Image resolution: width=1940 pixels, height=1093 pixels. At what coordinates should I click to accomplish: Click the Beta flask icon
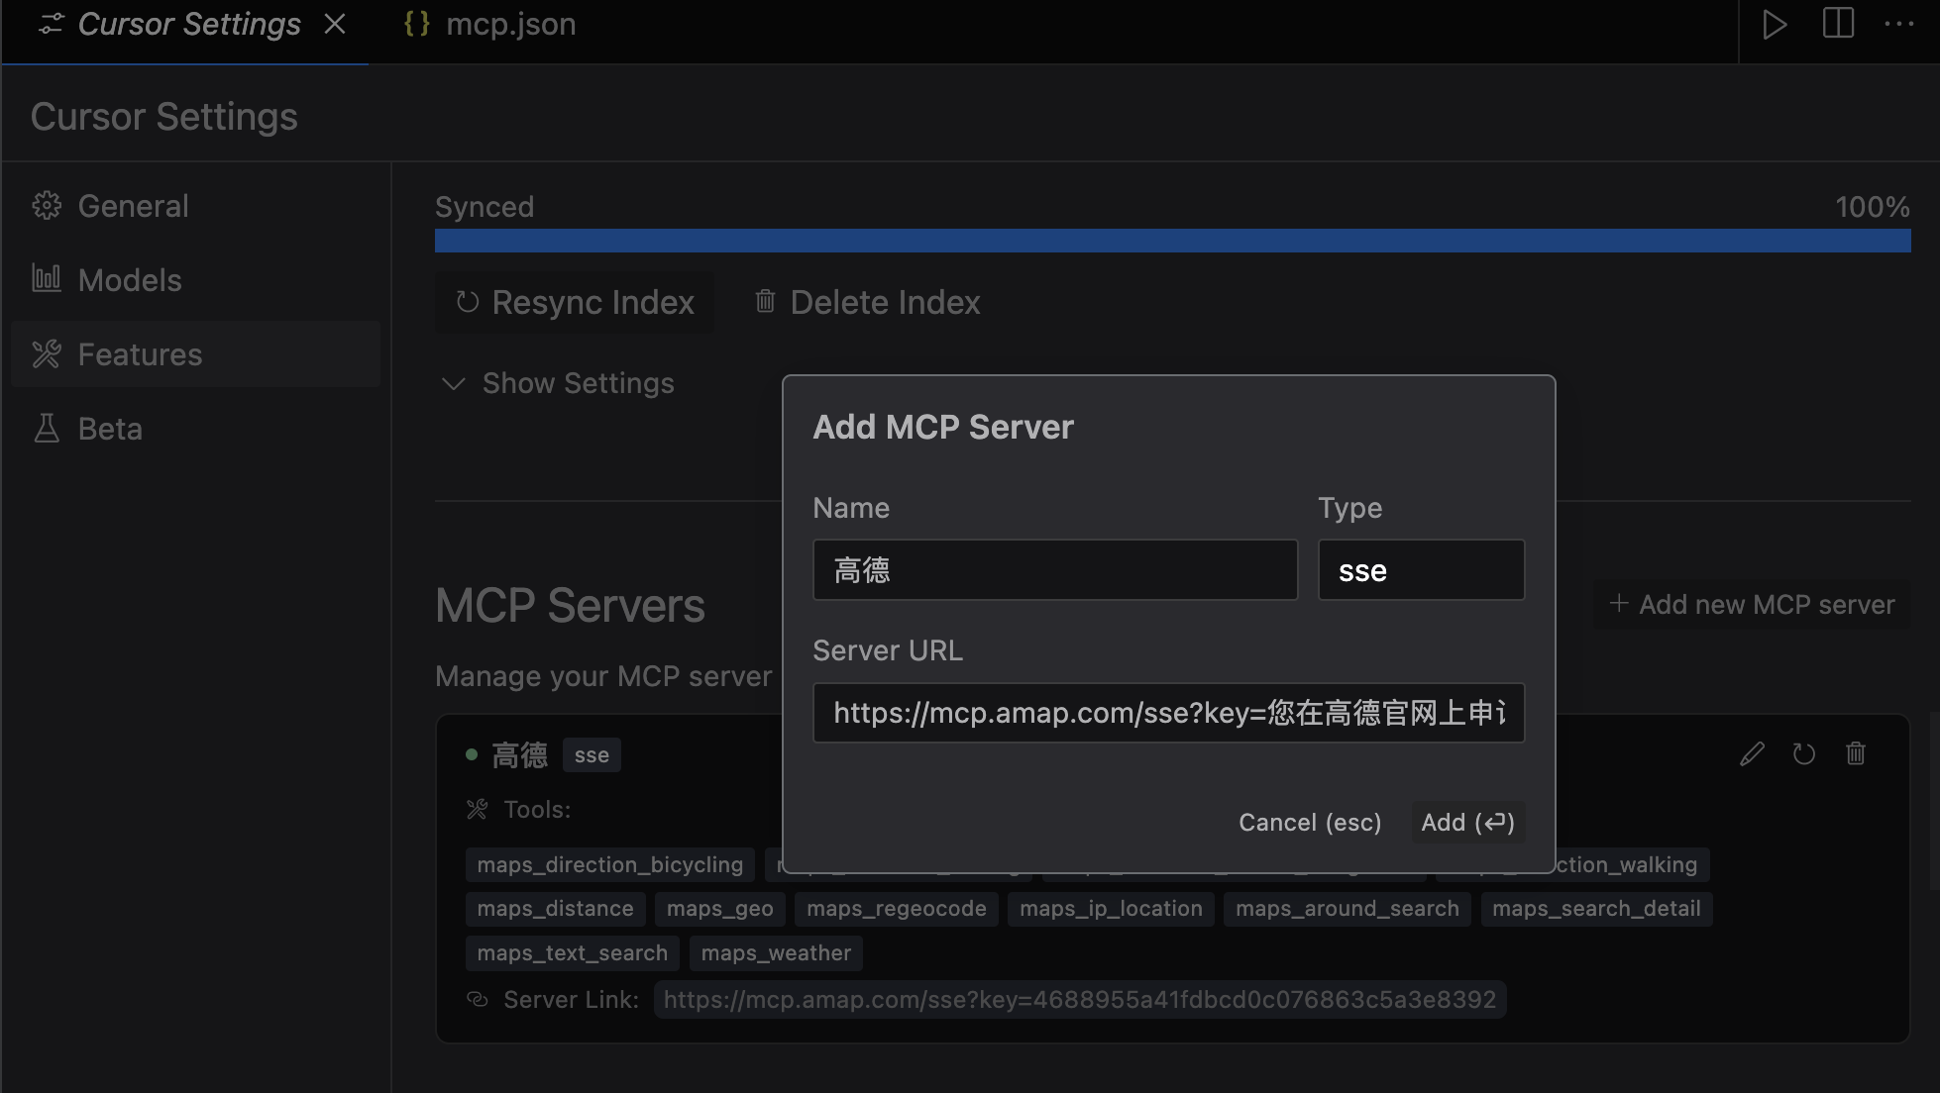47,428
